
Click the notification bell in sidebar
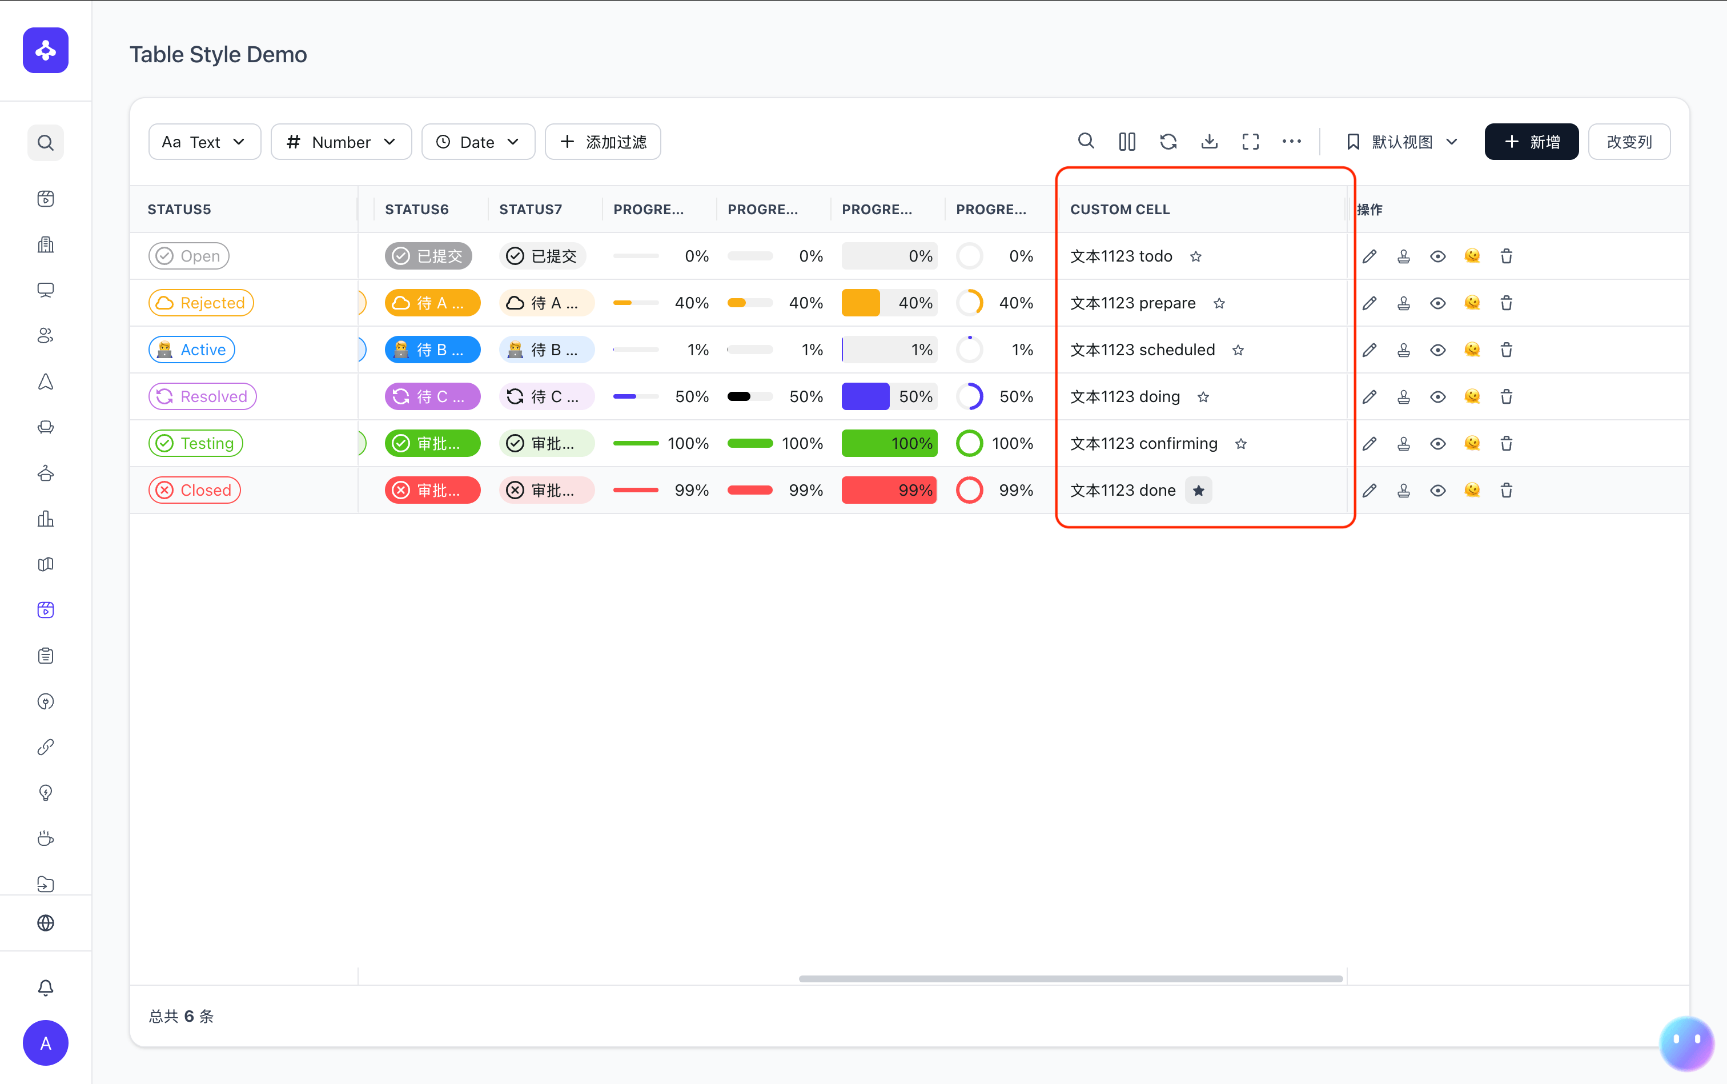coord(46,987)
